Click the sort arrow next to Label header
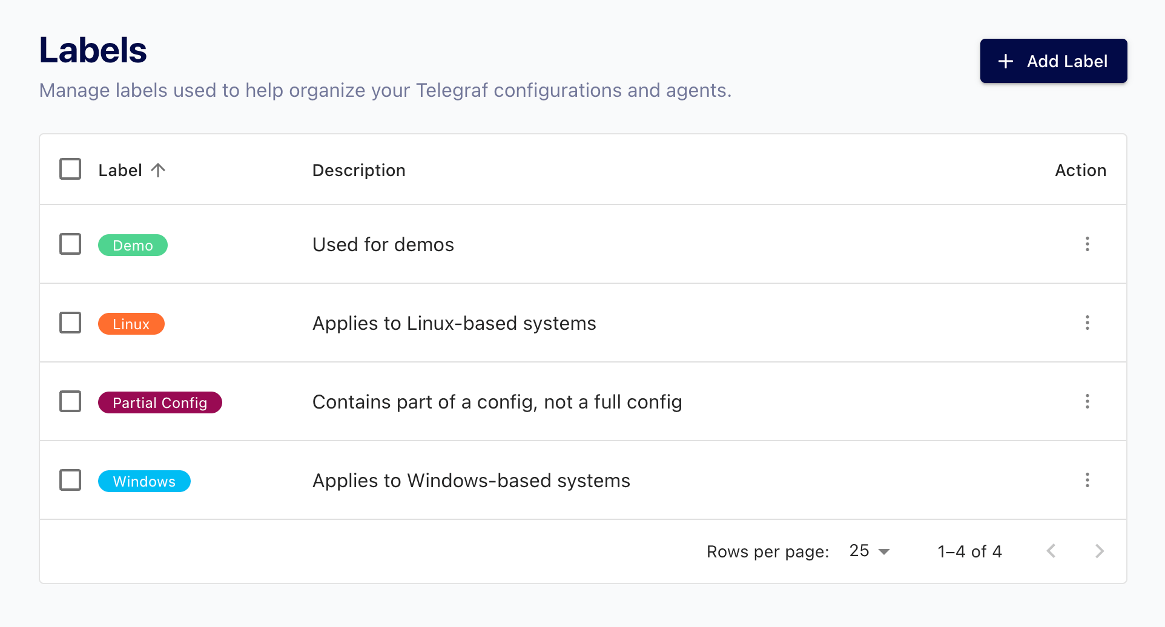 158,170
